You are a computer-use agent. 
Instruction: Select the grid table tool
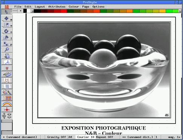(x=7, y=86)
